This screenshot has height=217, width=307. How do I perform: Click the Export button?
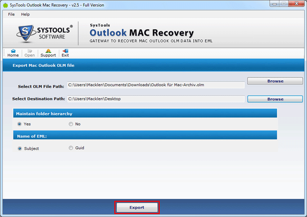137,207
